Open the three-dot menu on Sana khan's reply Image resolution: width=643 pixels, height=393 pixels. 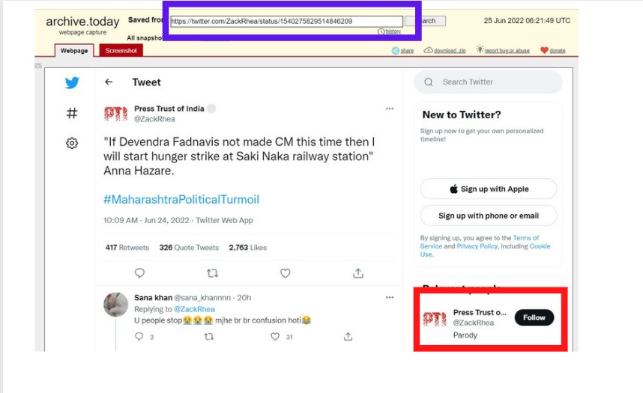coord(390,297)
